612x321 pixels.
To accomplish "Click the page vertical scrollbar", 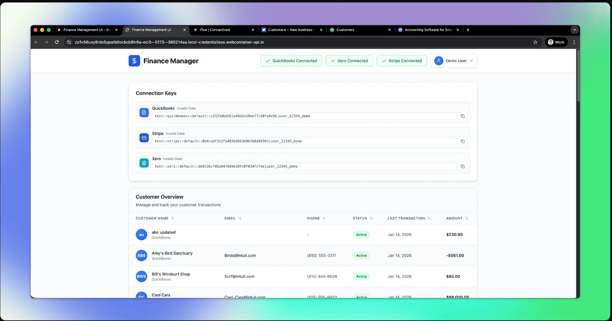I will [x=578, y=76].
